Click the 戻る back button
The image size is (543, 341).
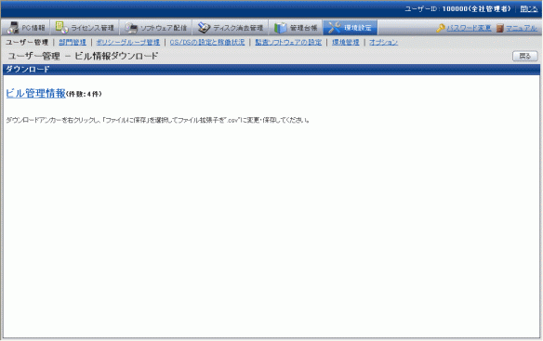pos(525,56)
